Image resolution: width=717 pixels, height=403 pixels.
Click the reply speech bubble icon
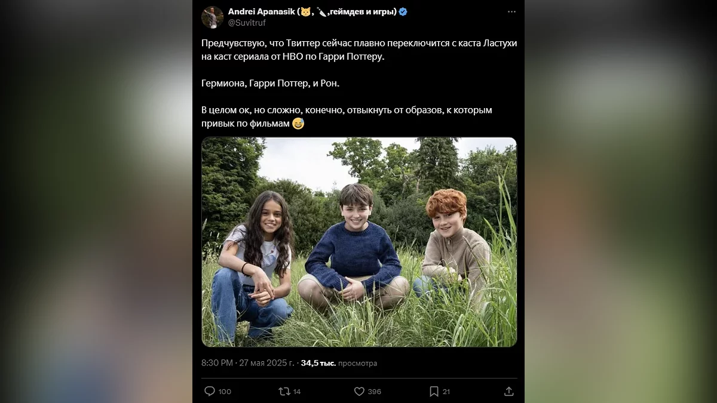click(210, 391)
